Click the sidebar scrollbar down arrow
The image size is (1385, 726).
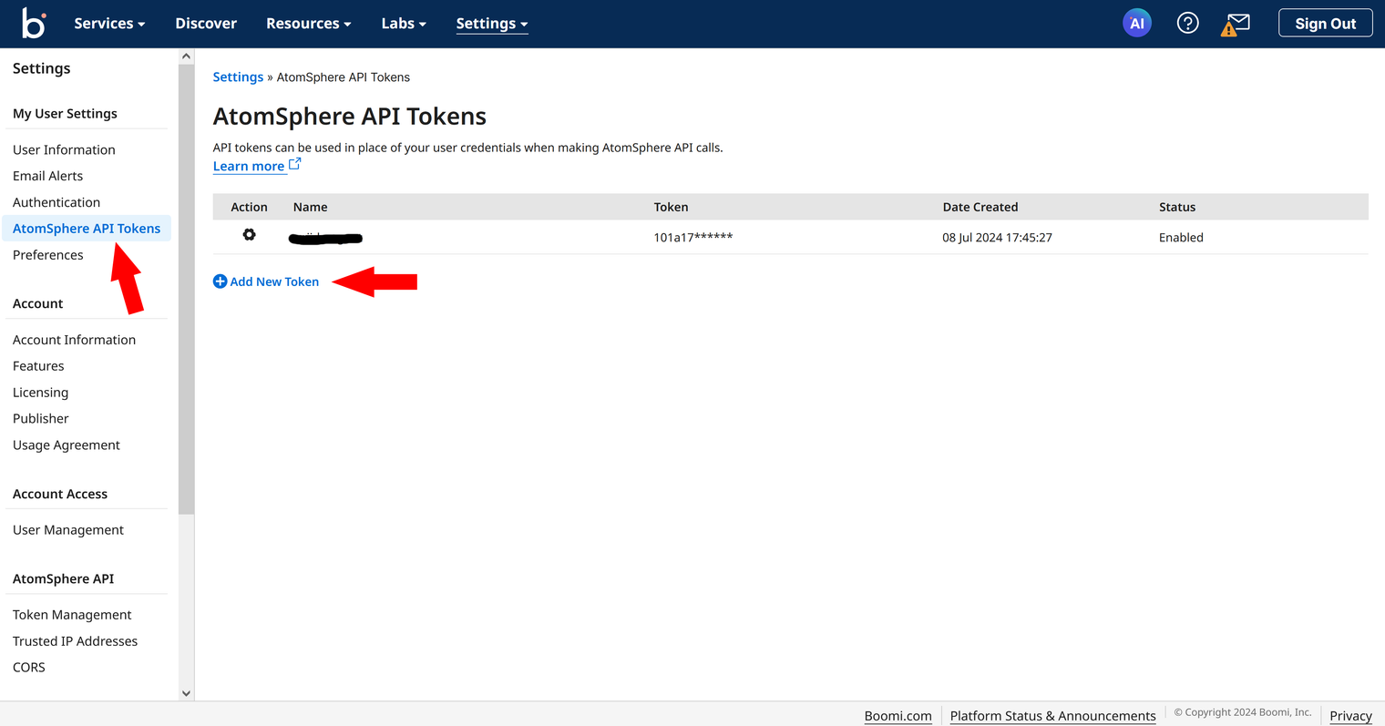coord(185,693)
